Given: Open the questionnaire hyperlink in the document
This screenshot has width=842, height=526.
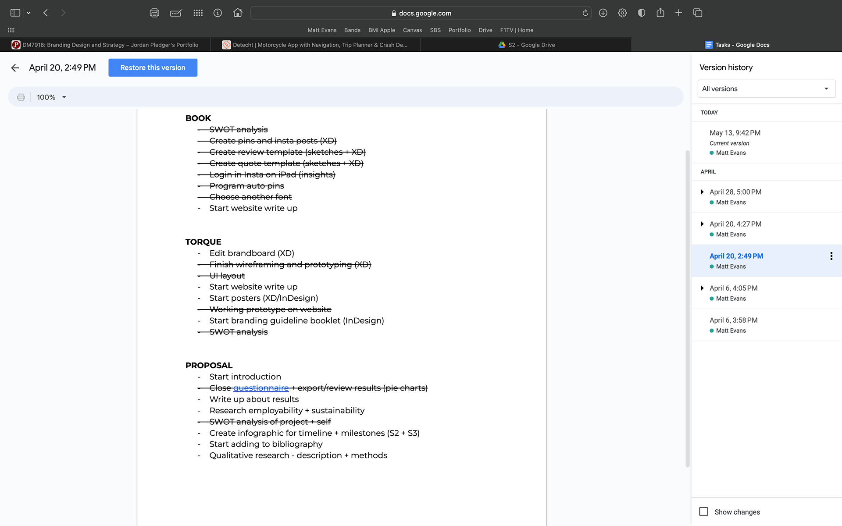Looking at the screenshot, I should coord(260,388).
